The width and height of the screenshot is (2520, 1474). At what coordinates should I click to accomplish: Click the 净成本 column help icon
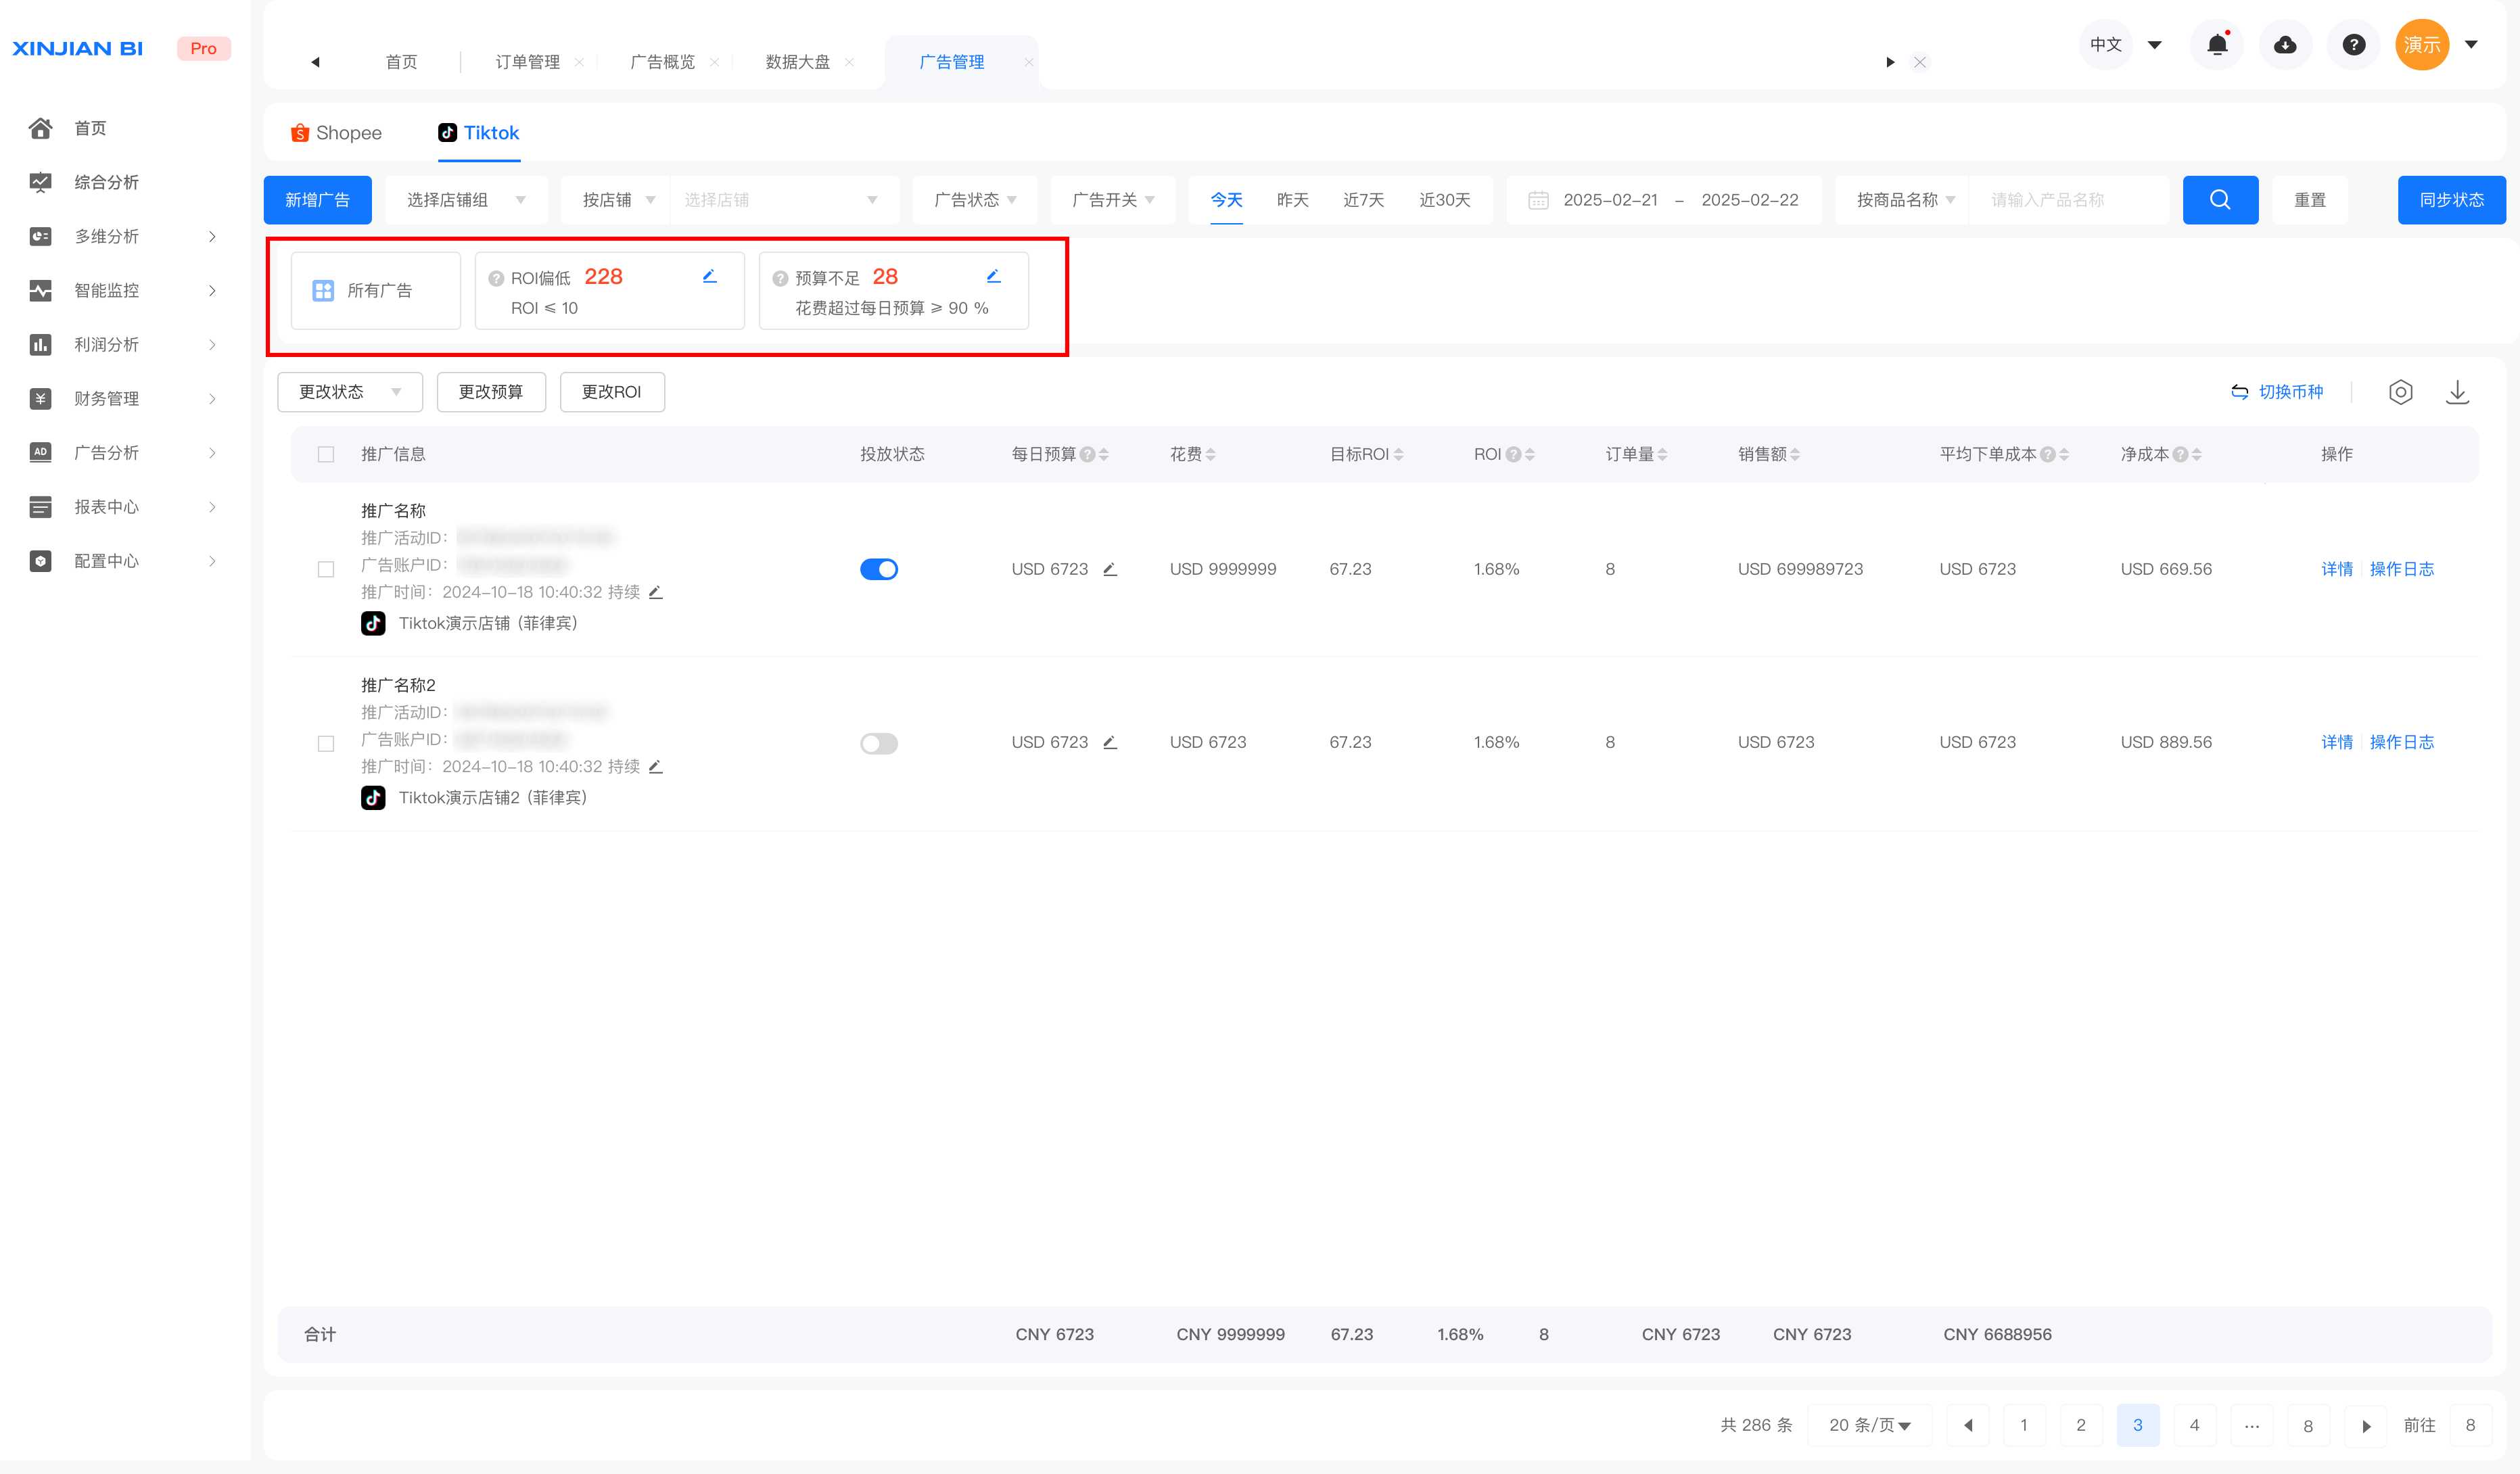coord(2180,455)
